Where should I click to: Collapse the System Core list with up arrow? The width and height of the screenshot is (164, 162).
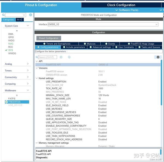(x=17, y=31)
